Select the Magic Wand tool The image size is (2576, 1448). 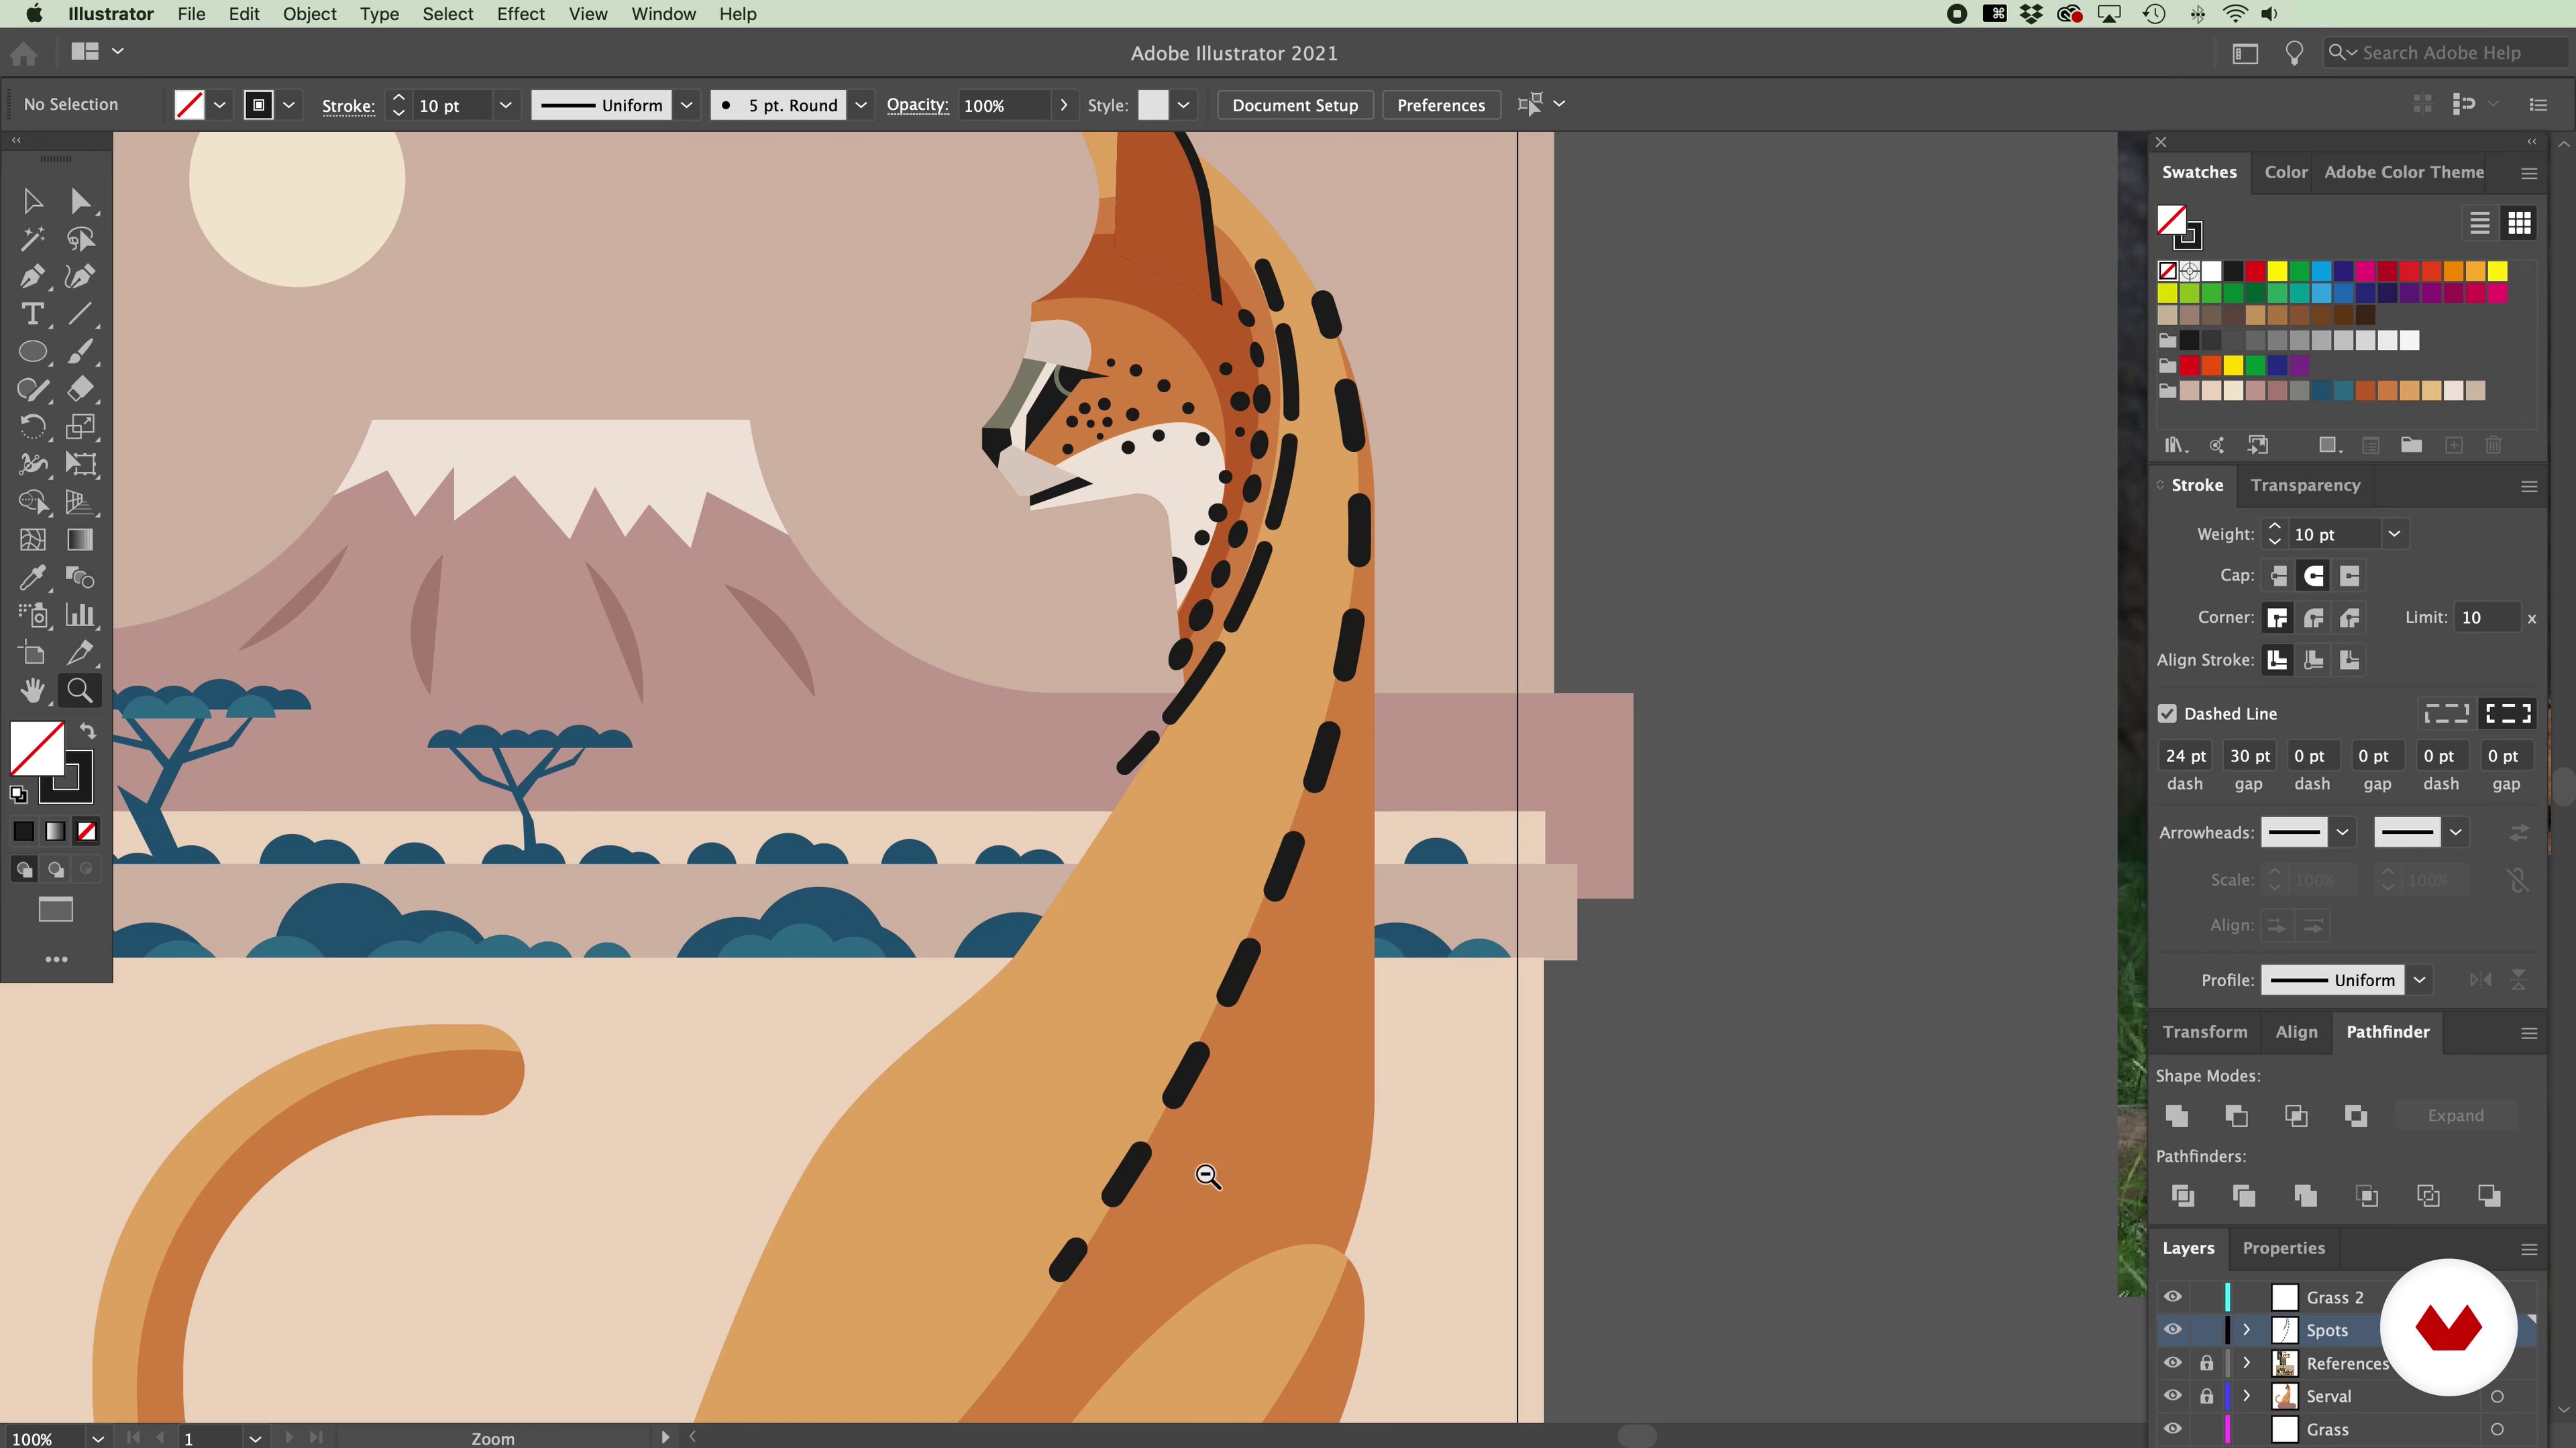tap(32, 239)
